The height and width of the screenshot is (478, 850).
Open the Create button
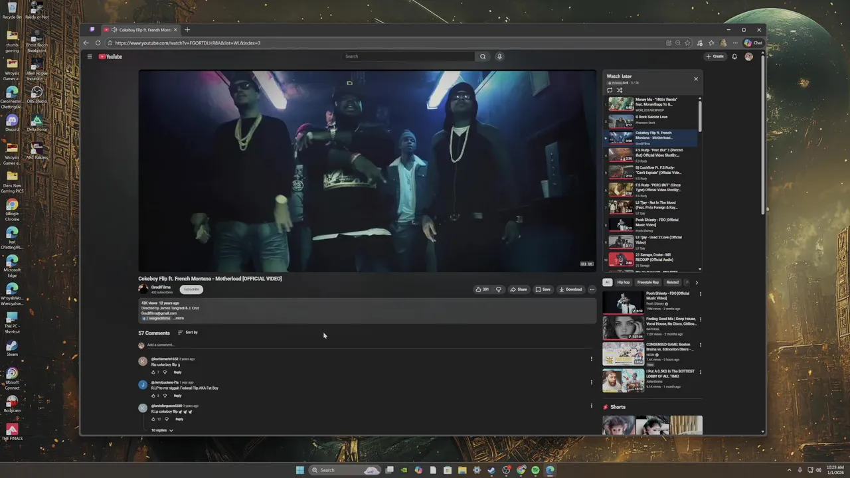coord(715,56)
